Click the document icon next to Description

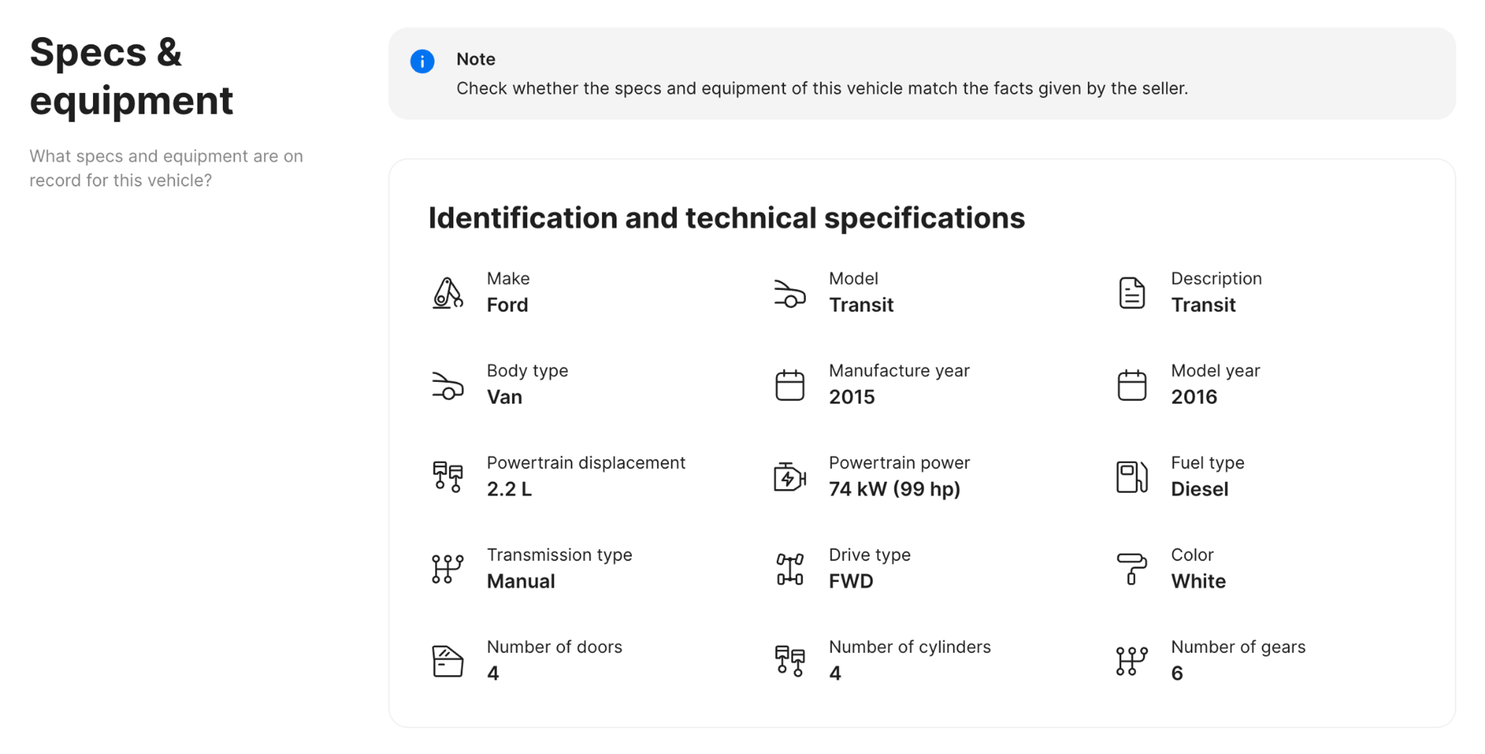[x=1132, y=293]
